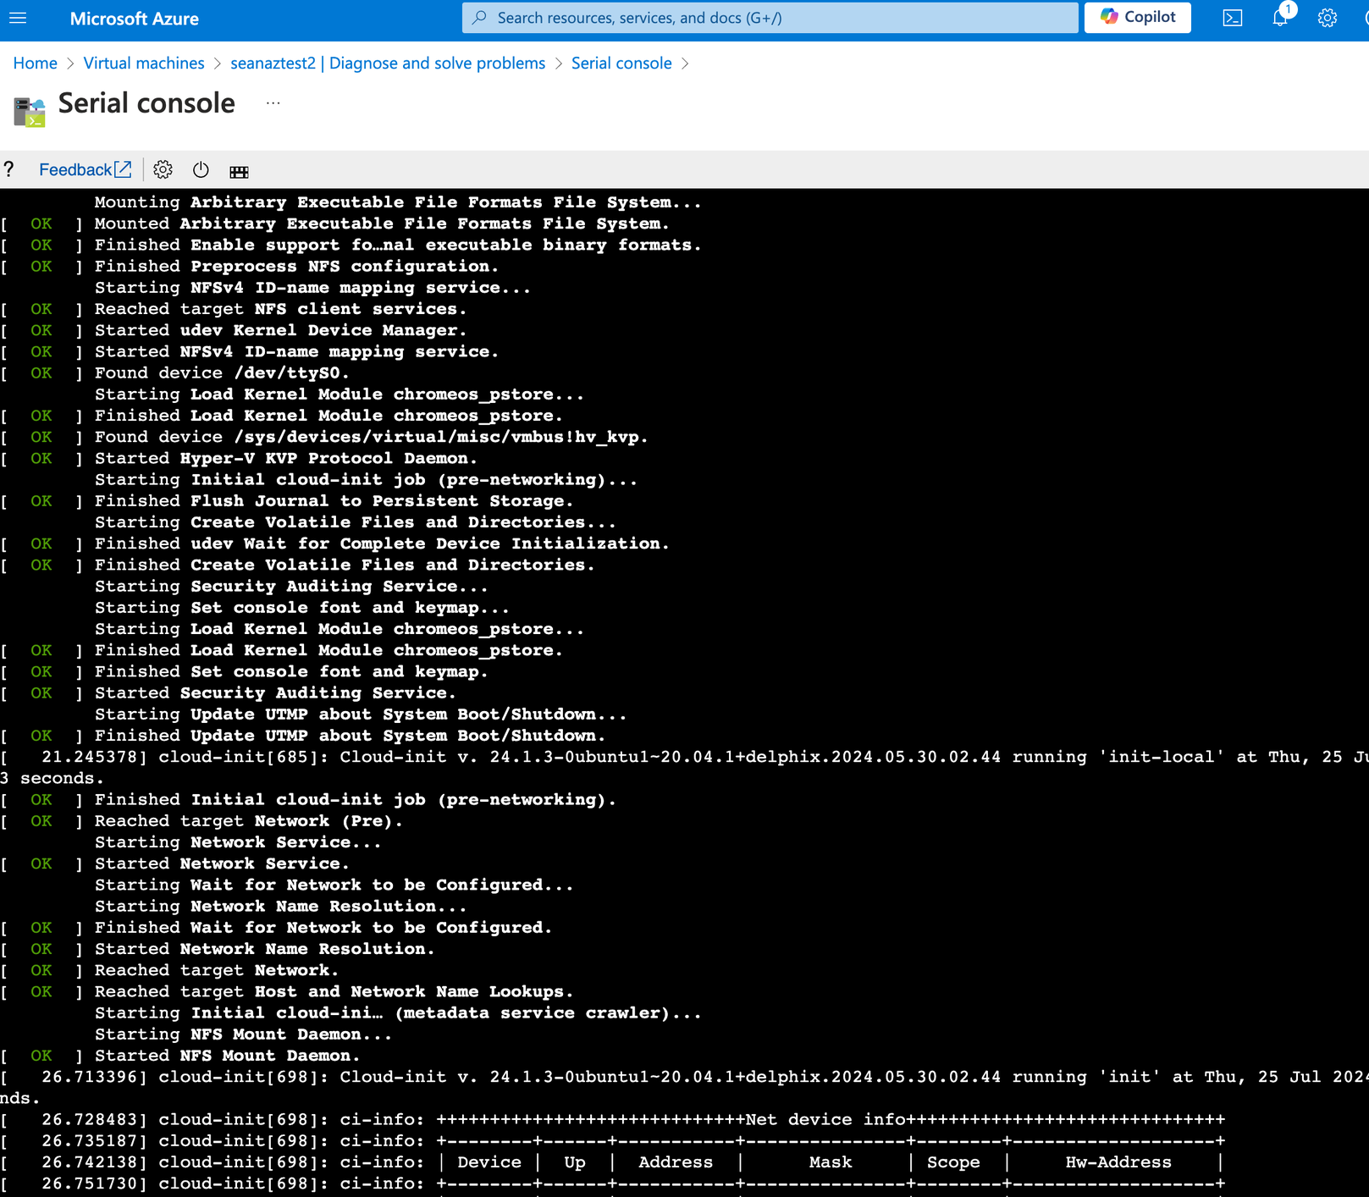This screenshot has height=1197, width=1369.
Task: Click 'Finished Flush Journal to Persistent Storage.' line
Action: (334, 502)
